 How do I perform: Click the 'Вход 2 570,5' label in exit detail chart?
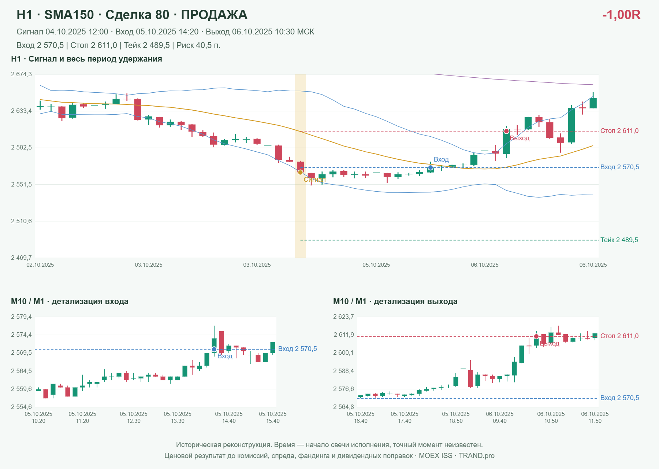tap(620, 398)
